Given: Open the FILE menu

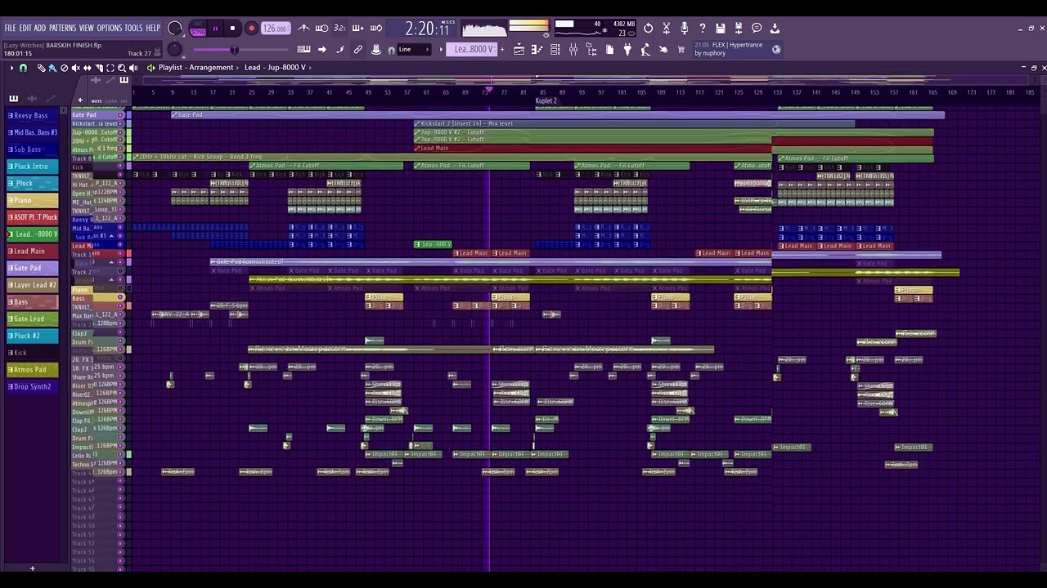Looking at the screenshot, I should pyautogui.click(x=10, y=28).
